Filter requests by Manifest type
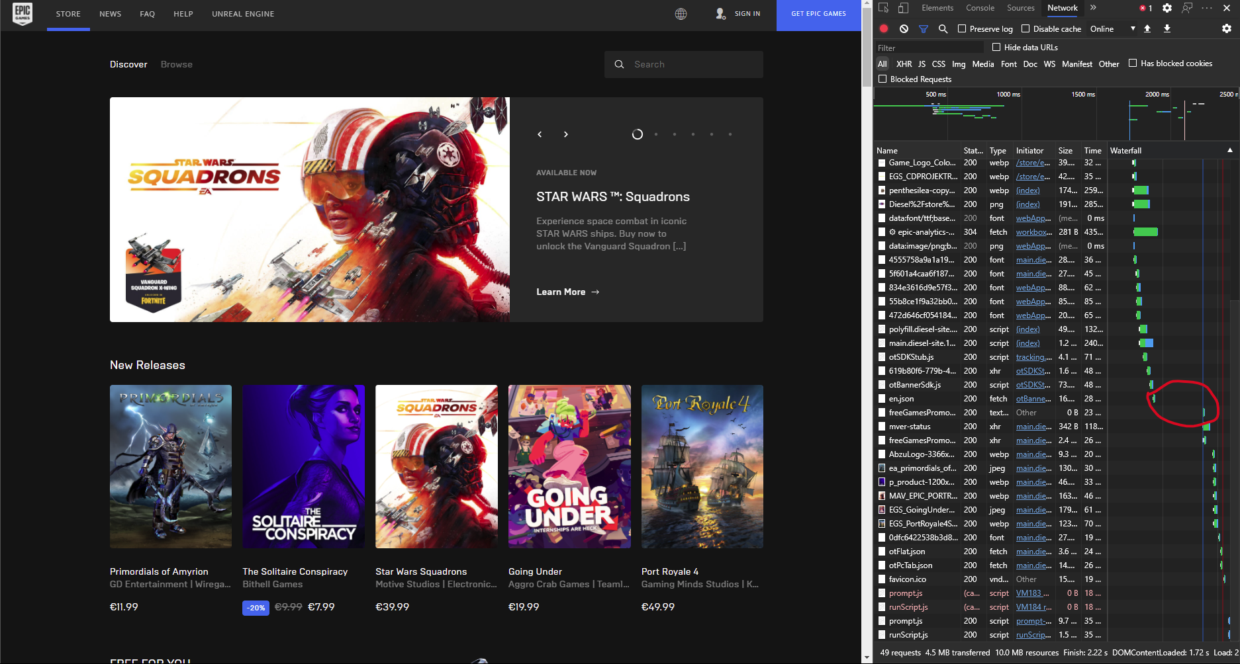1240x664 pixels. tap(1077, 64)
